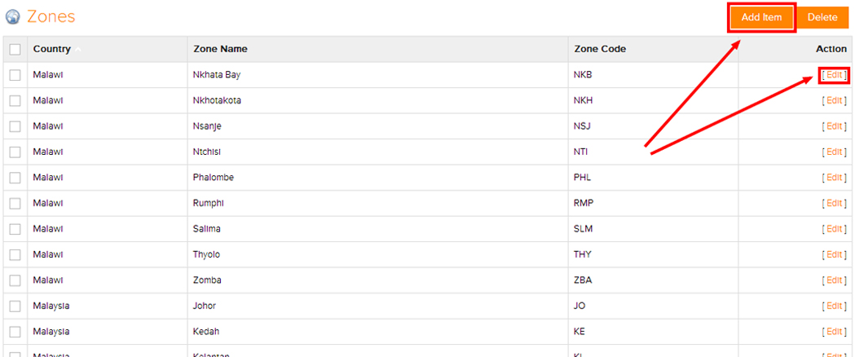Open Edit link for Nkhotakota
This screenshot has width=855, height=357.
pos(835,101)
